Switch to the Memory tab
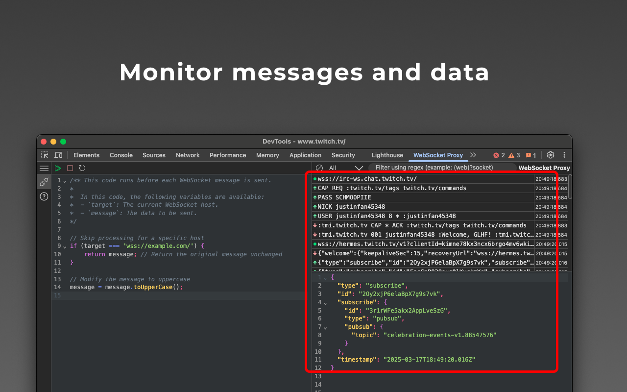The width and height of the screenshot is (627, 392). click(267, 155)
